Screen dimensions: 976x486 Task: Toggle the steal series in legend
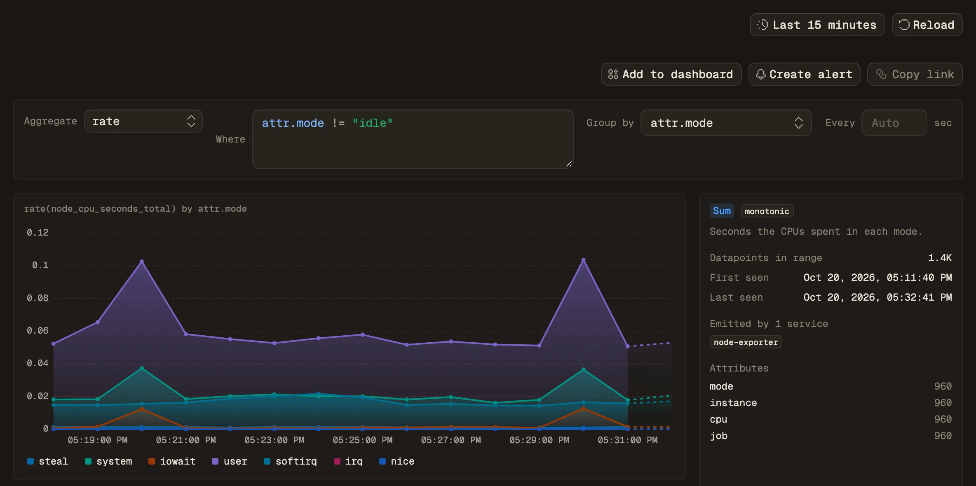[x=47, y=461]
